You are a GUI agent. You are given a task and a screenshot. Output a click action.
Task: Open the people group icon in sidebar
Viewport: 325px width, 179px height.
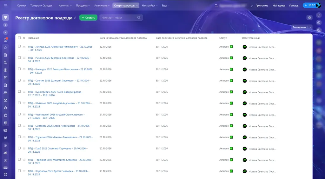[x=6, y=108]
